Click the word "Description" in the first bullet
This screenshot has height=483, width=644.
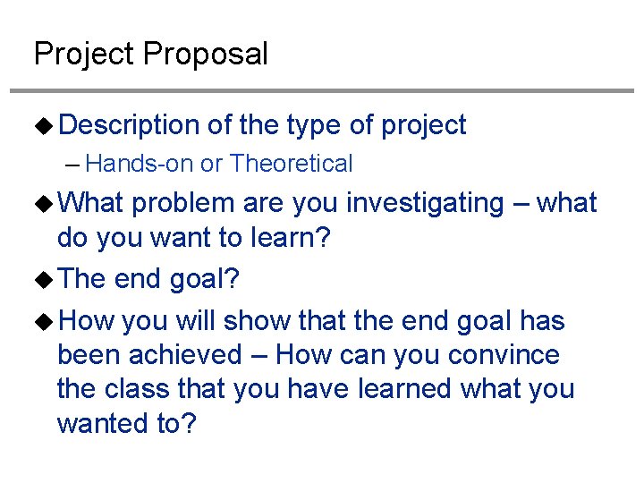coord(129,125)
